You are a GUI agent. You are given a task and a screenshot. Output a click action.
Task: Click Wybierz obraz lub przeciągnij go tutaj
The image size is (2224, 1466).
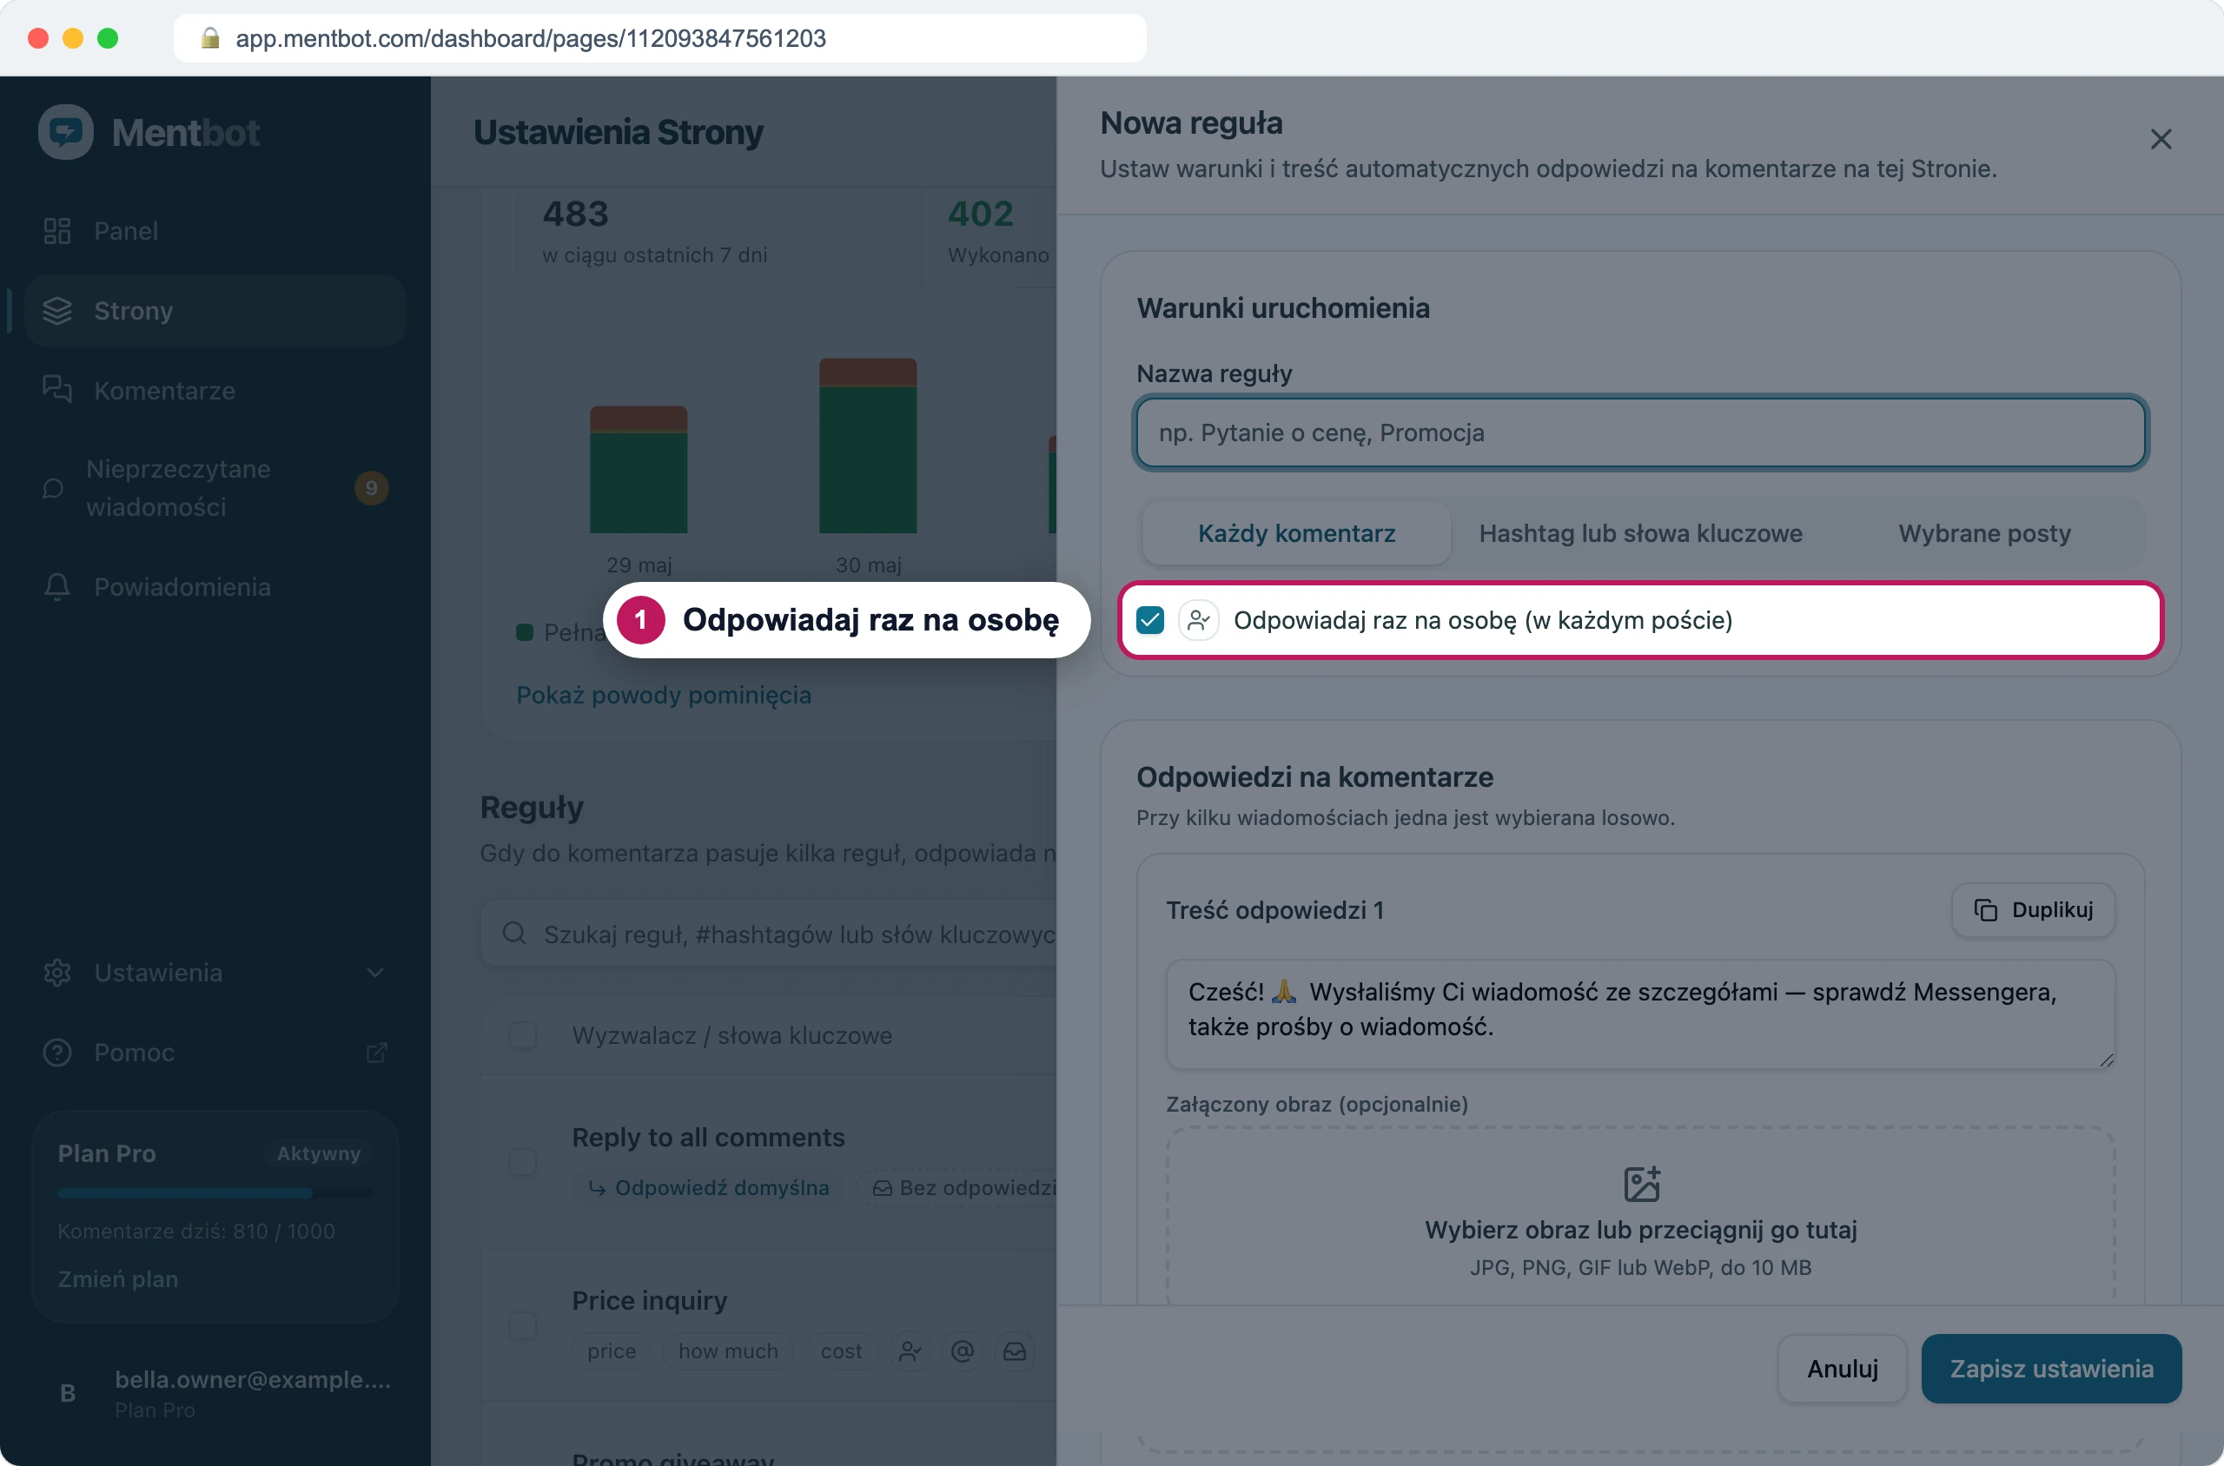click(x=1640, y=1230)
